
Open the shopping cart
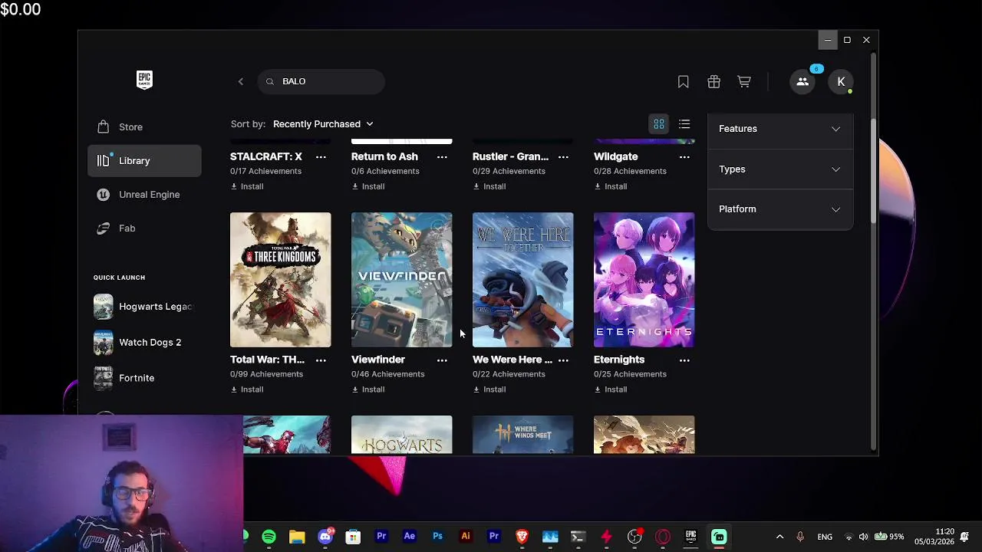tap(744, 81)
